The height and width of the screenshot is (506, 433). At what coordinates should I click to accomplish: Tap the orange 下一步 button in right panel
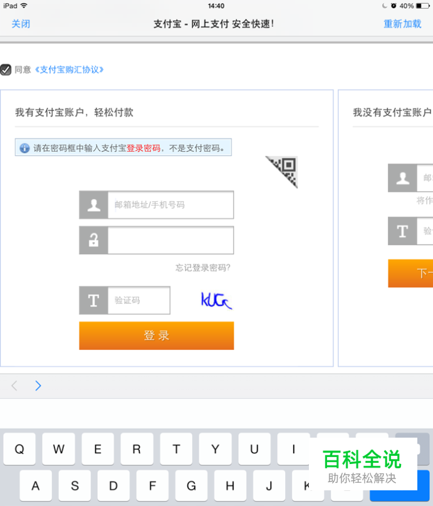410,273
